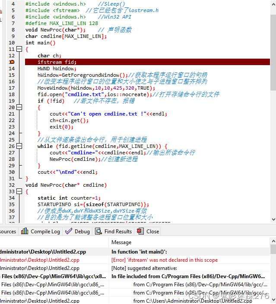This screenshot has height=304, width=276.
Task: Collapse the main function fold at line 11
Action: pos(19,49)
